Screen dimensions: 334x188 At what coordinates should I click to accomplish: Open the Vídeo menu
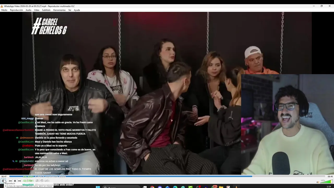click(37, 10)
